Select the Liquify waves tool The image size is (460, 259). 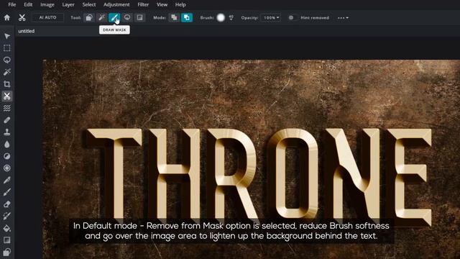[x=7, y=108]
